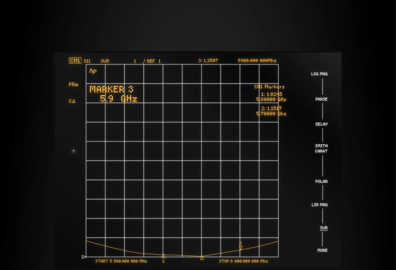Click the underlined SWR softkey
Image resolution: width=396 pixels, height=270 pixels.
coord(324,228)
